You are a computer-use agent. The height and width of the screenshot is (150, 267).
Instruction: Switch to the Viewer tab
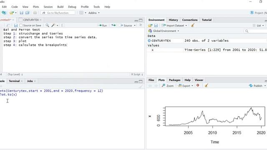199,80
